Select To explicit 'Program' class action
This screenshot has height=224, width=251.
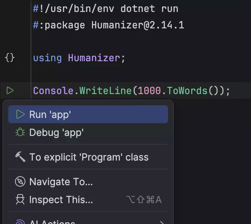click(89, 157)
